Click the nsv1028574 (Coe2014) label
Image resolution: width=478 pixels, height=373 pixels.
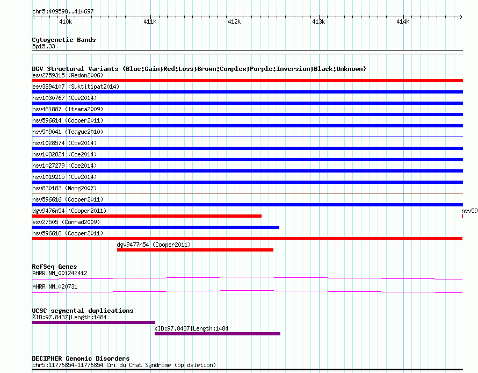(64, 143)
